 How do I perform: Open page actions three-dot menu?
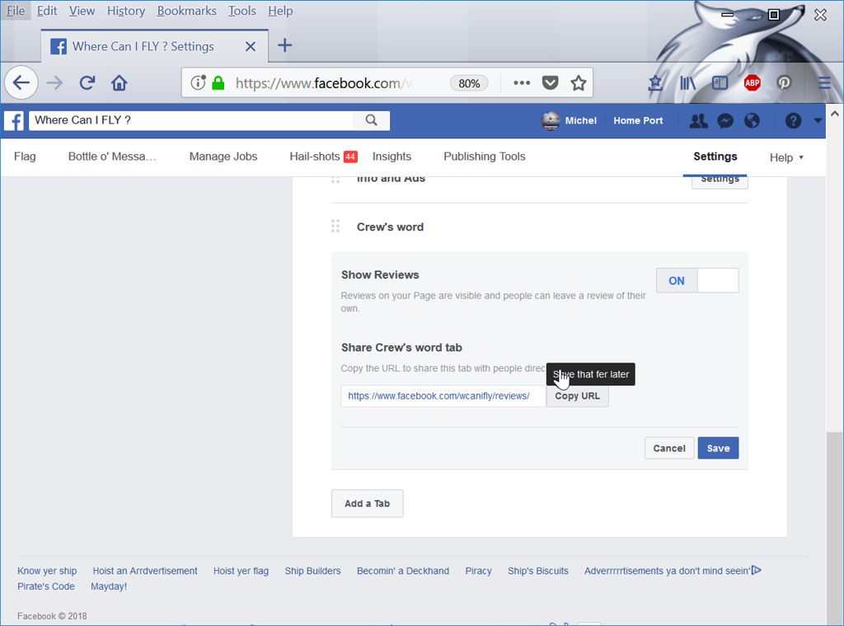[522, 82]
